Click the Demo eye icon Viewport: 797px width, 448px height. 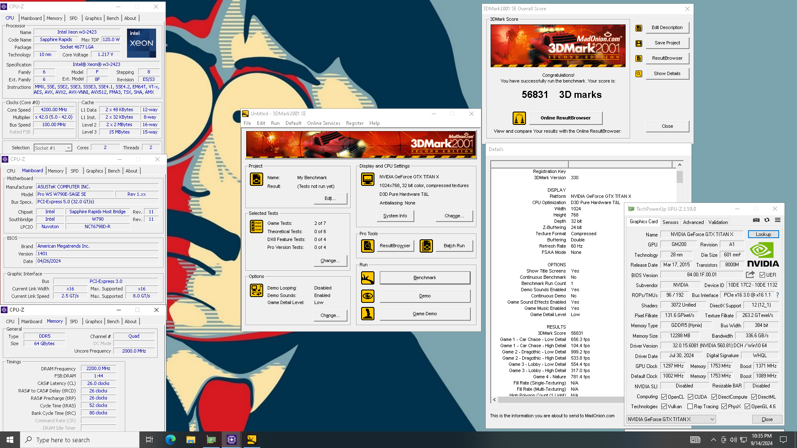click(368, 296)
